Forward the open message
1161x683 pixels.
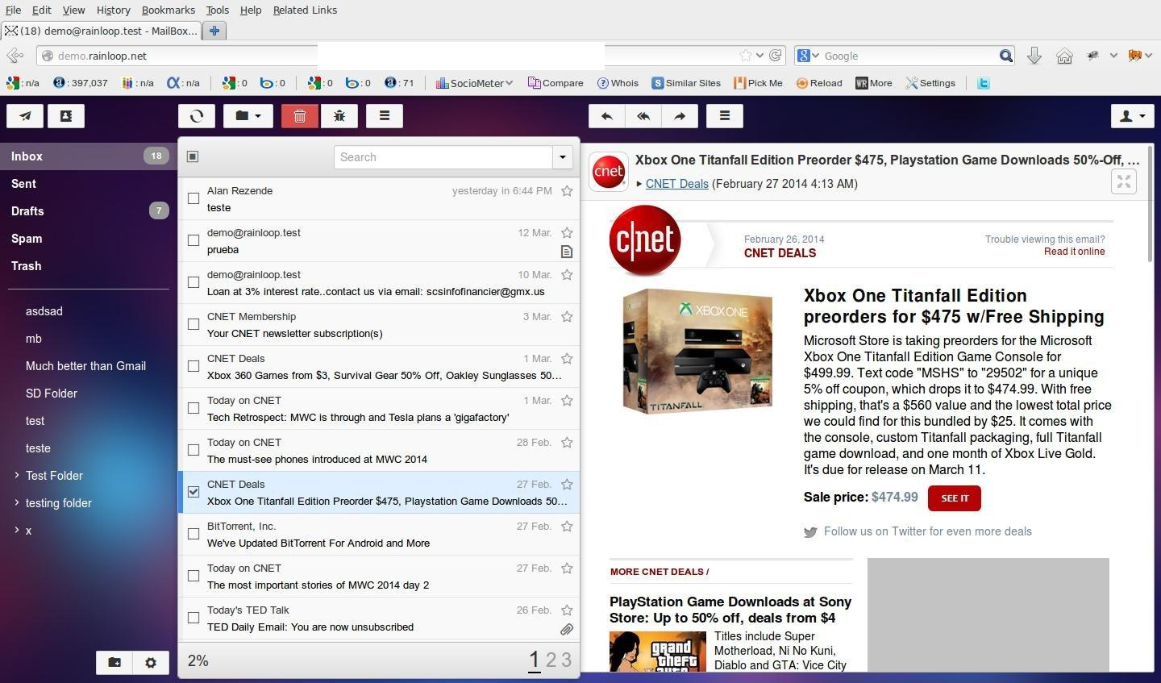[x=680, y=116]
